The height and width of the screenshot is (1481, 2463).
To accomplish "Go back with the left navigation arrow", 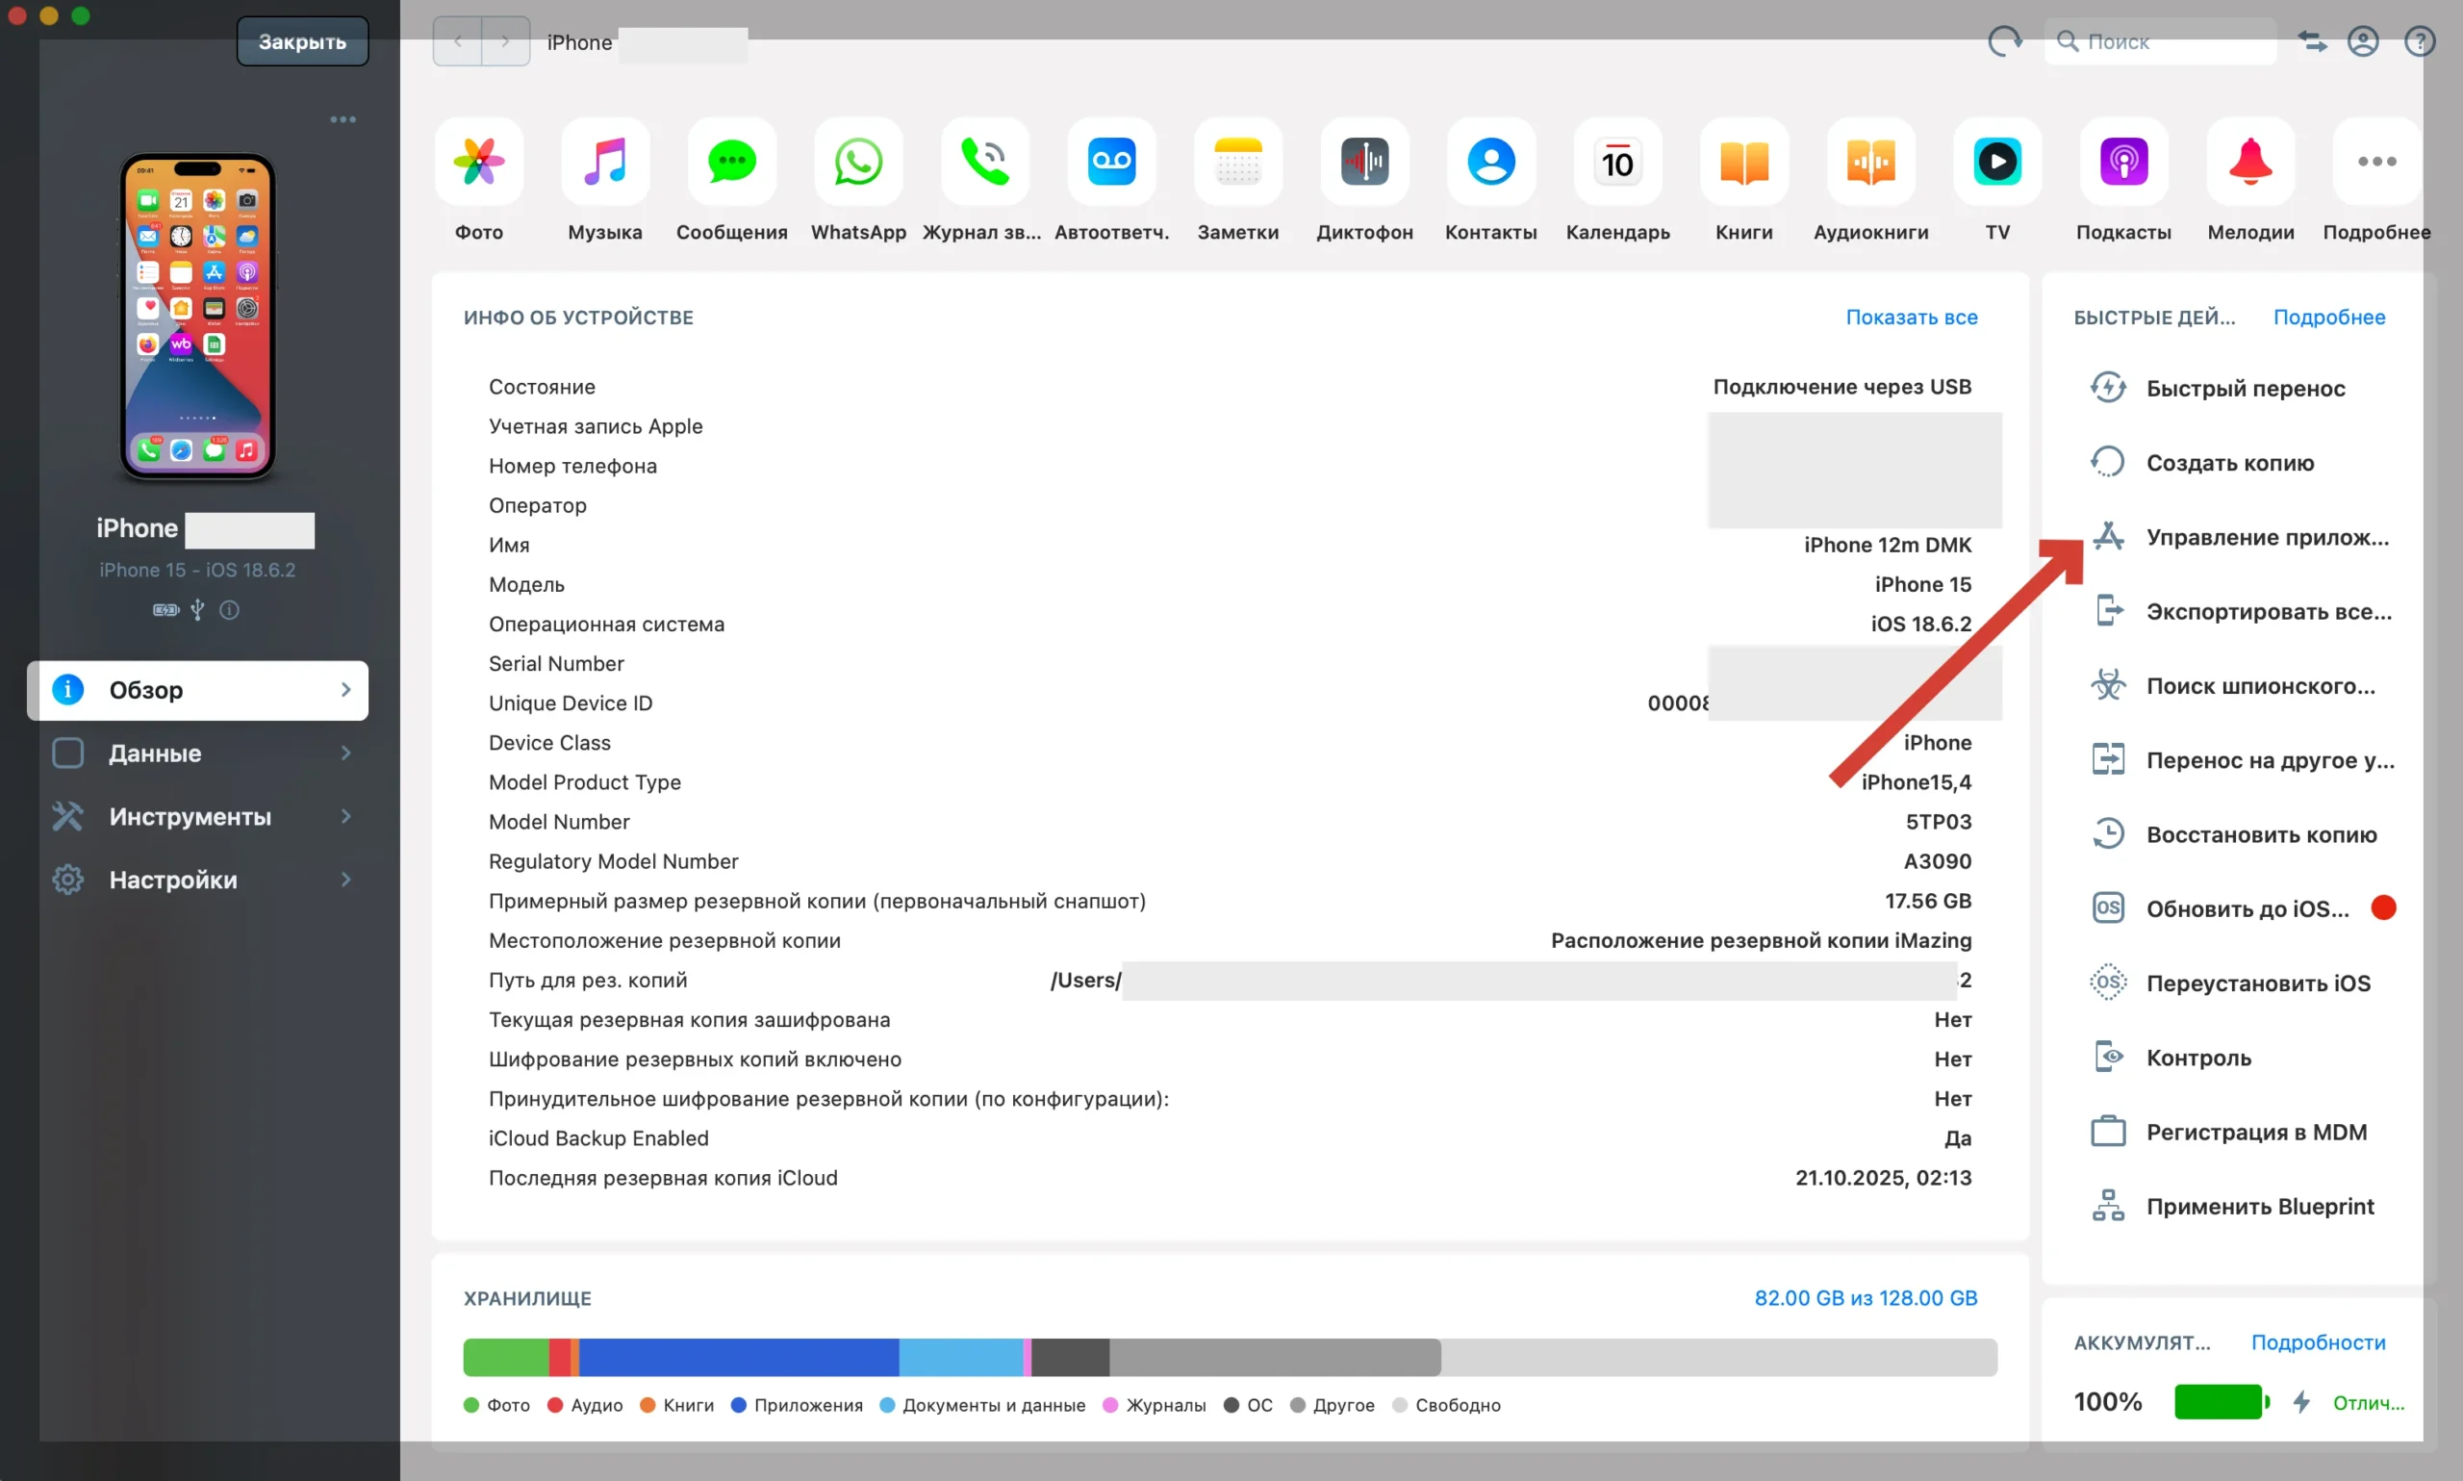I will pyautogui.click(x=458, y=42).
